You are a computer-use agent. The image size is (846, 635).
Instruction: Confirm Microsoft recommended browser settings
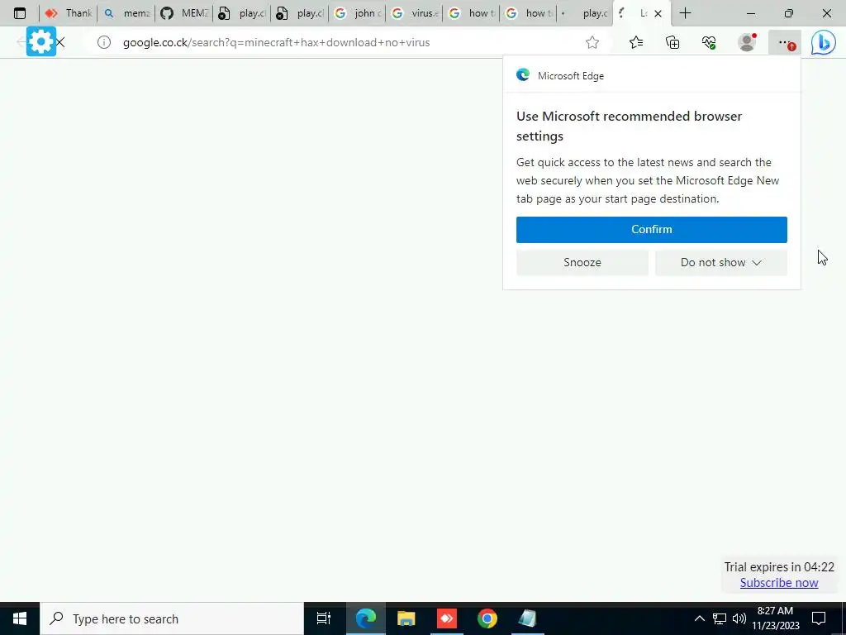click(651, 230)
